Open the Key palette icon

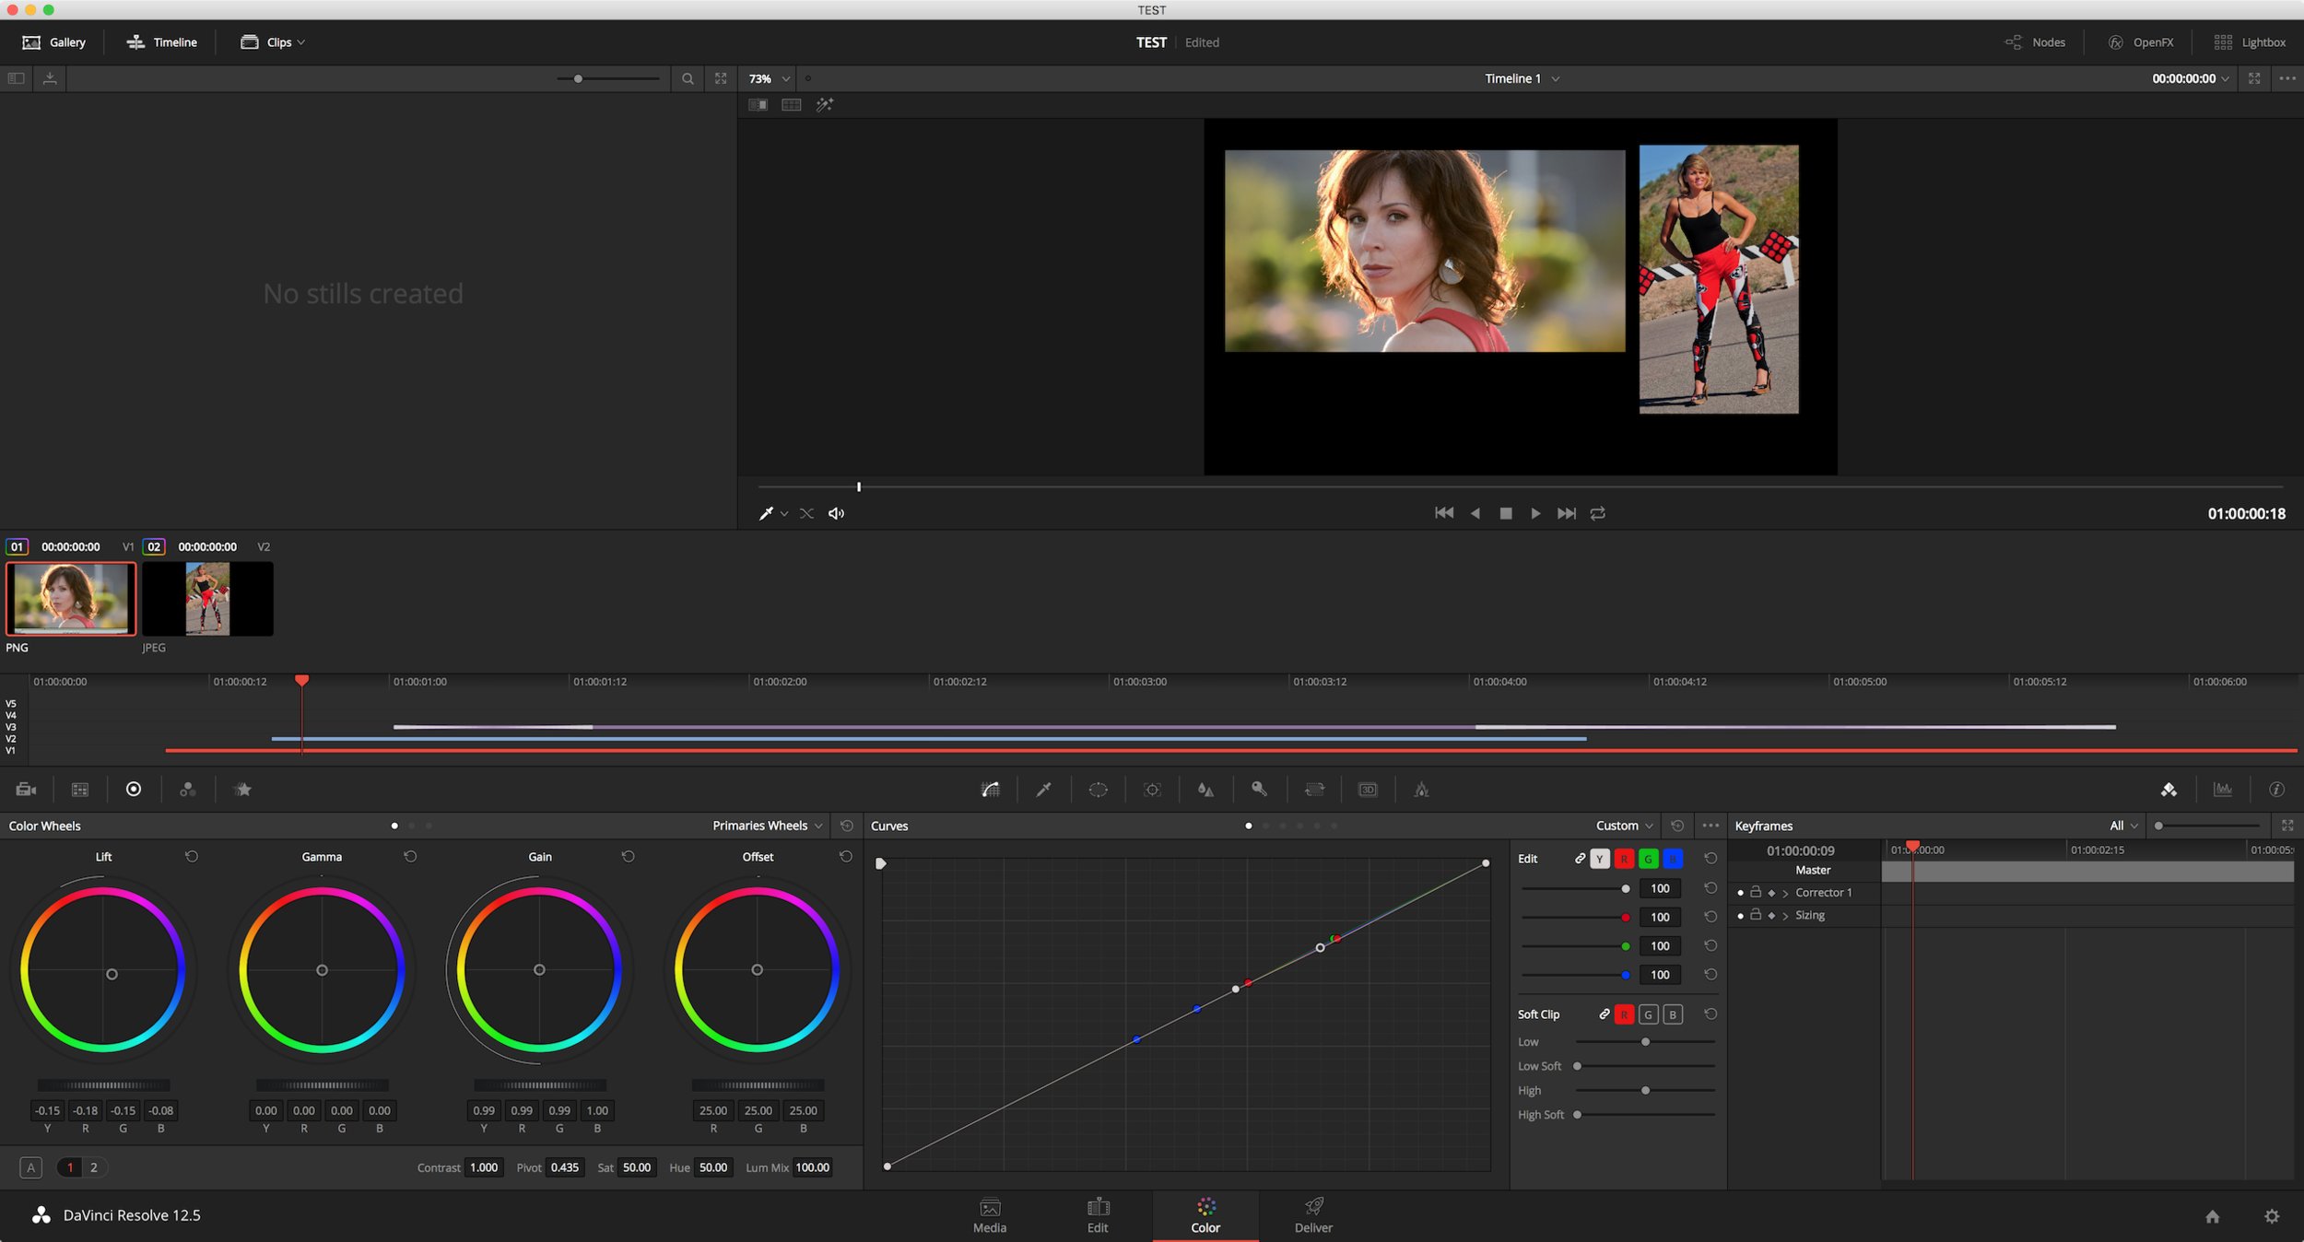tap(1259, 790)
